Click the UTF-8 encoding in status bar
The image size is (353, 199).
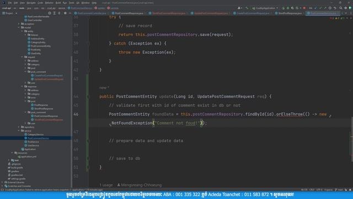[319, 190]
